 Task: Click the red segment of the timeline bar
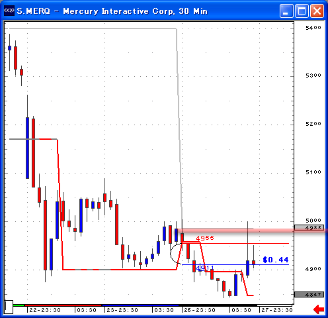click(63, 305)
